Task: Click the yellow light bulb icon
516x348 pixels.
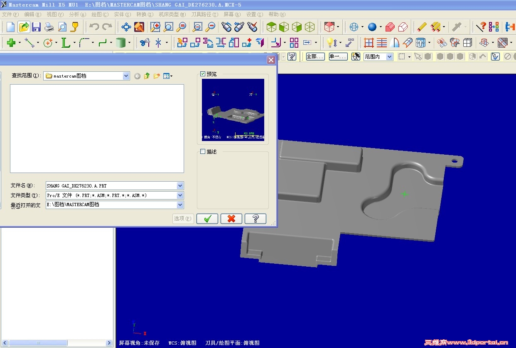Action: [332, 43]
